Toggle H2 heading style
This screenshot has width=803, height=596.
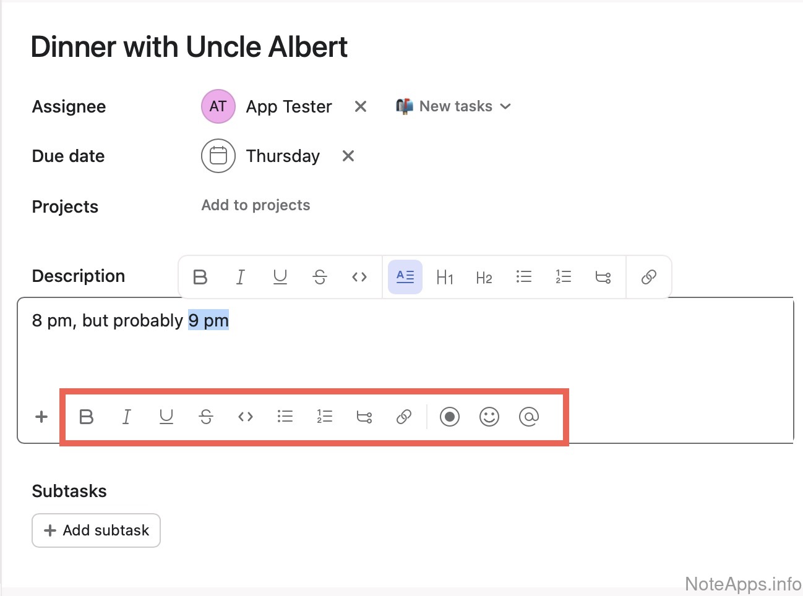point(484,277)
